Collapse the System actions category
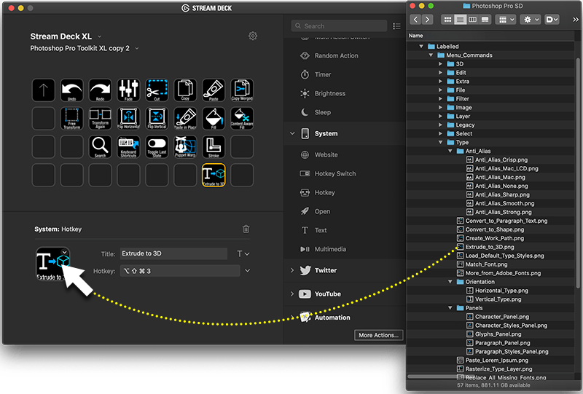This screenshot has height=394, width=583. (x=292, y=133)
